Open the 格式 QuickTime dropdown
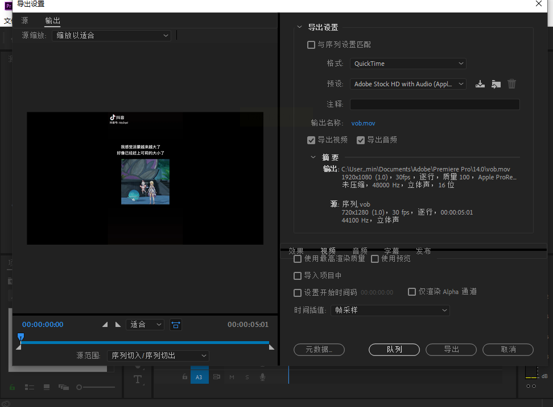Image resolution: width=553 pixels, height=407 pixels. pos(407,64)
